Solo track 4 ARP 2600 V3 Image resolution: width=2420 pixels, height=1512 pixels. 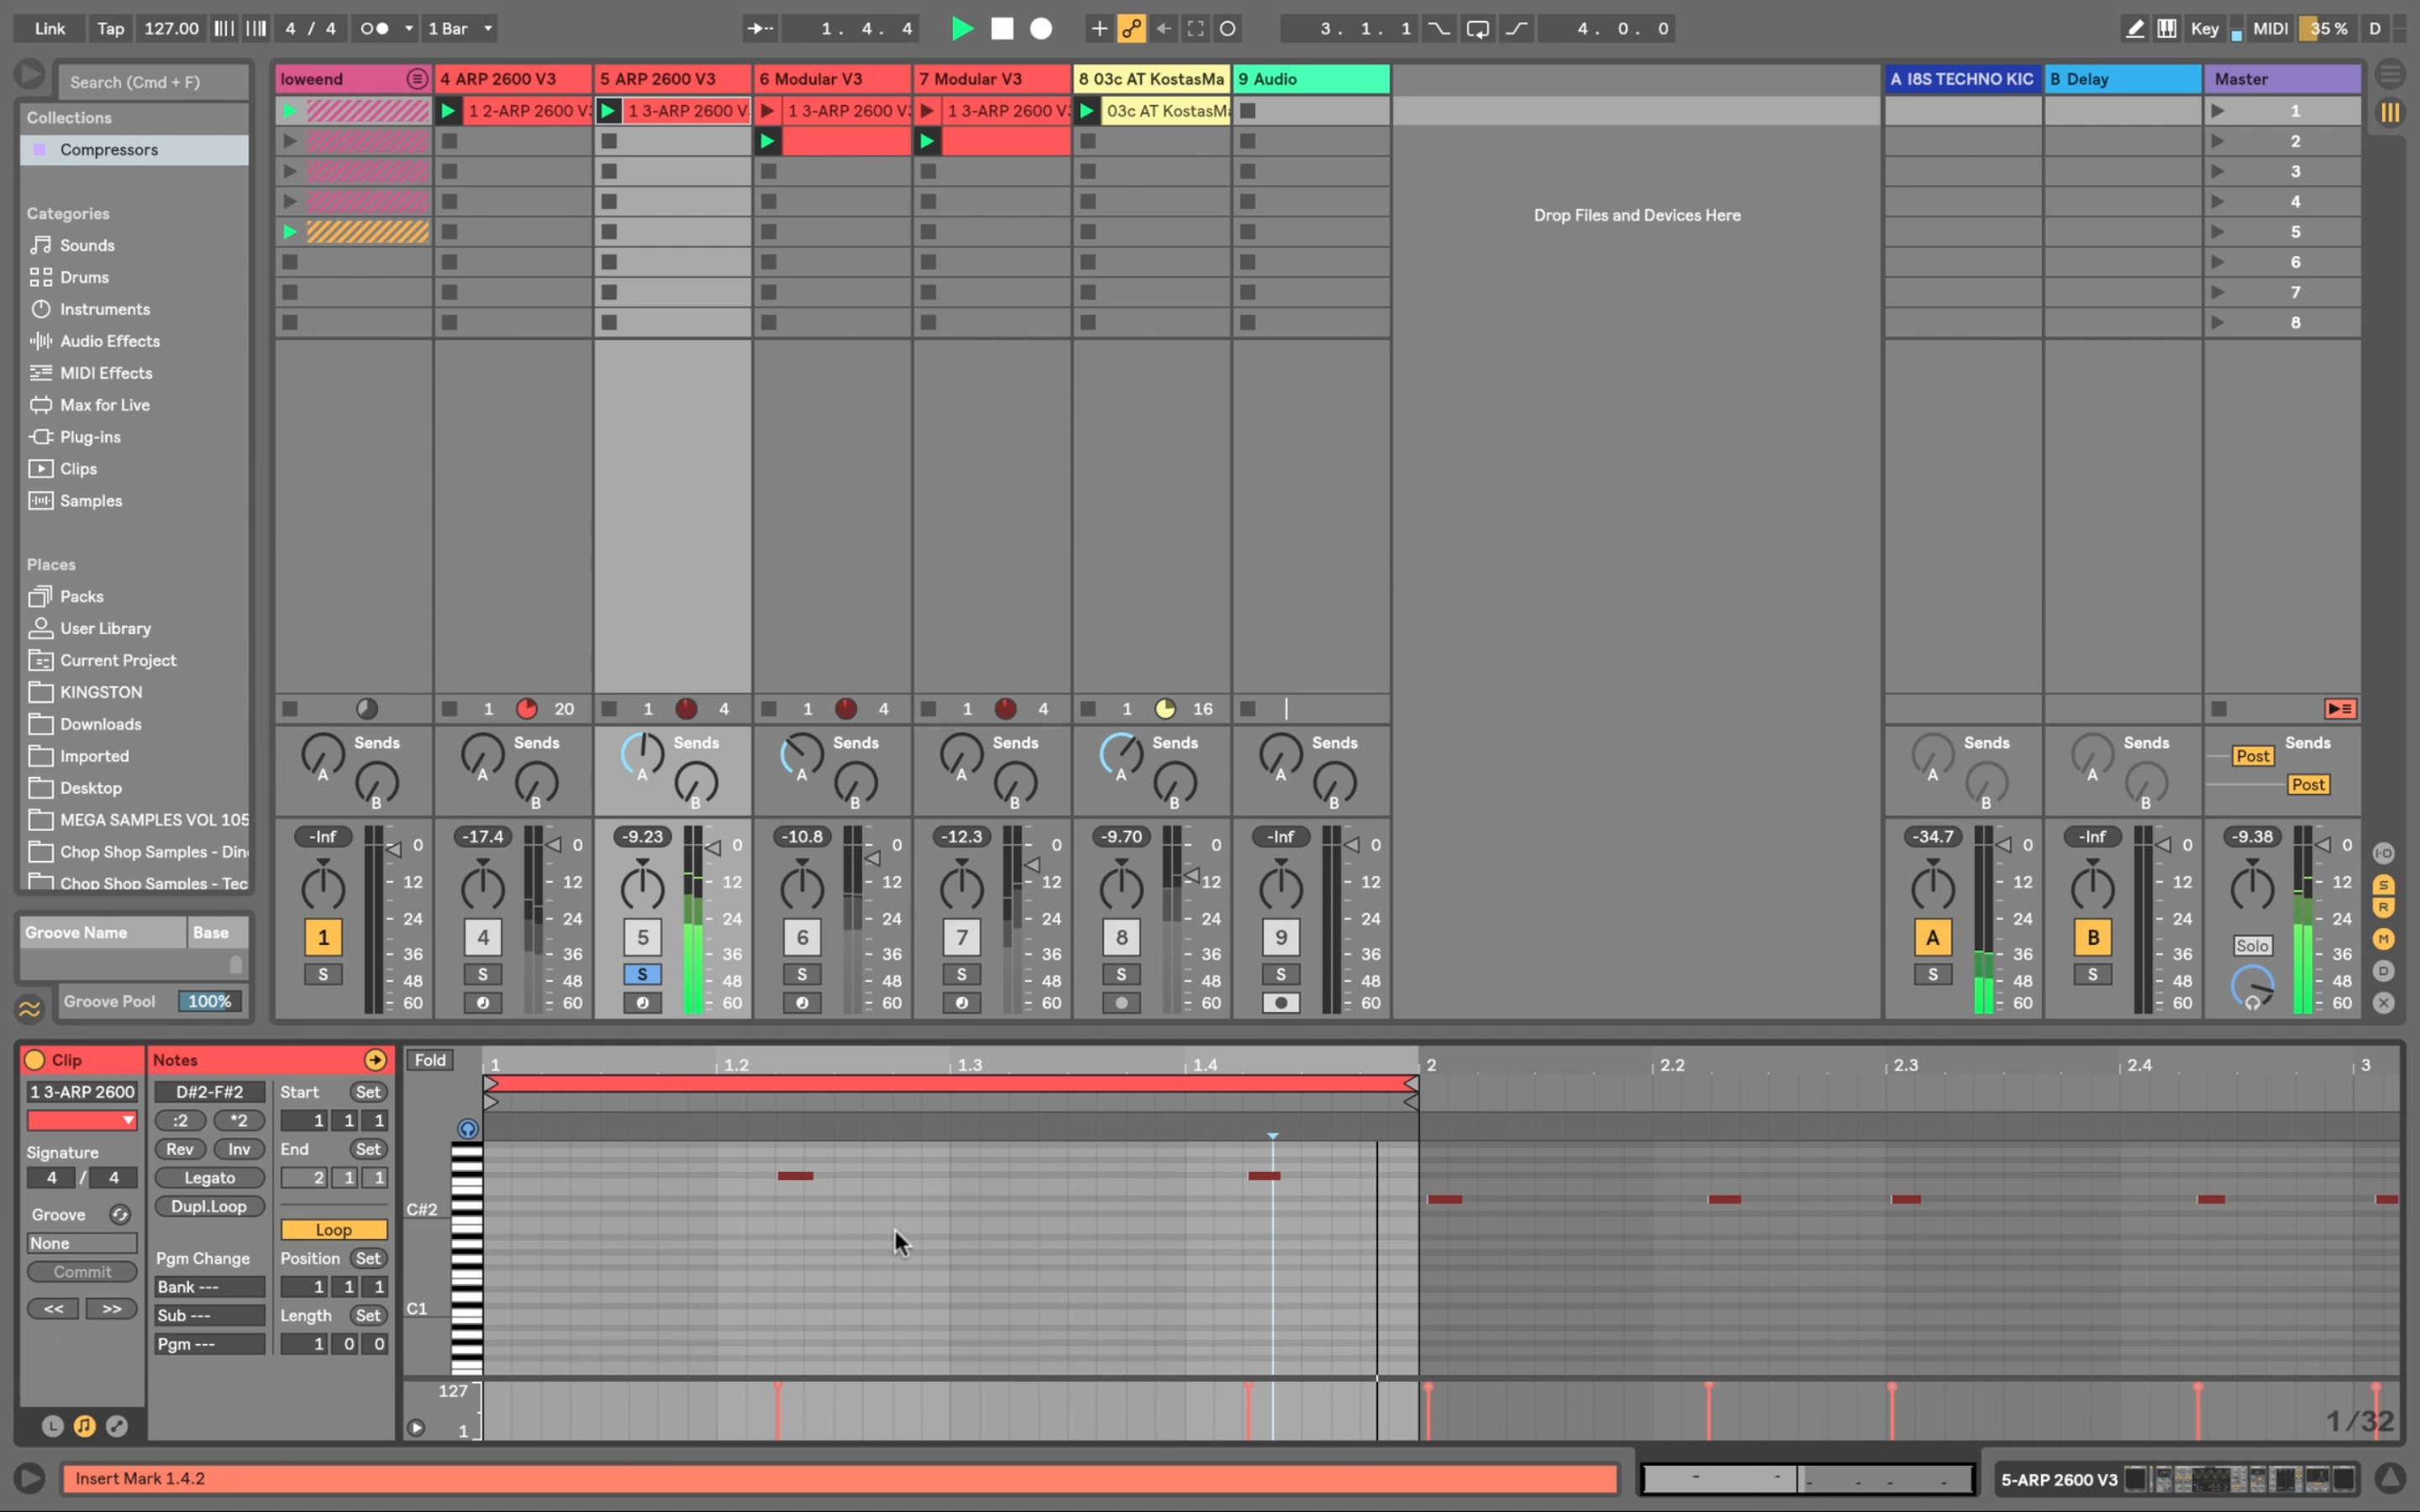click(x=482, y=974)
